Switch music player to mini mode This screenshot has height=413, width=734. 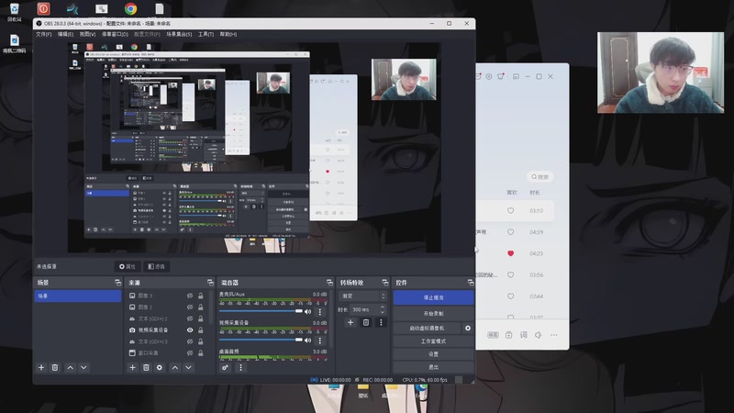516,76
